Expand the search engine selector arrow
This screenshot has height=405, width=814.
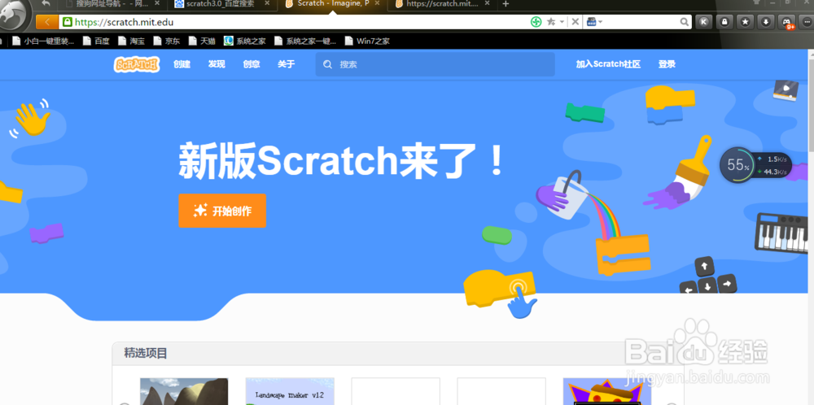click(x=600, y=22)
